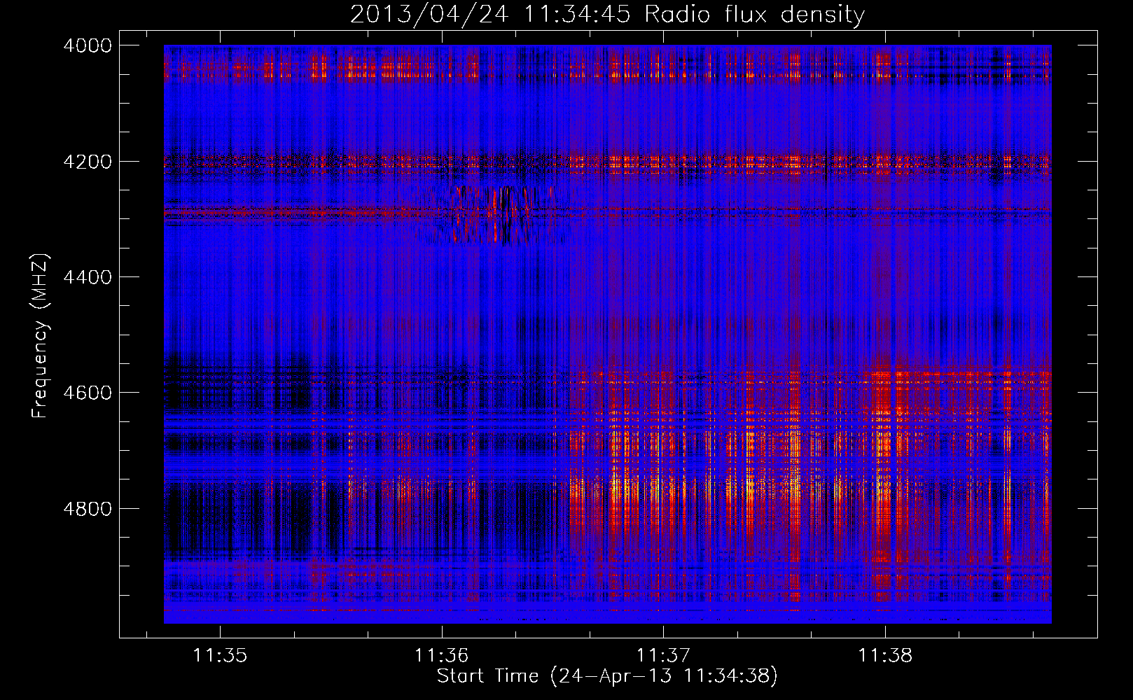Click the 4400 frequency tick label

[88, 277]
